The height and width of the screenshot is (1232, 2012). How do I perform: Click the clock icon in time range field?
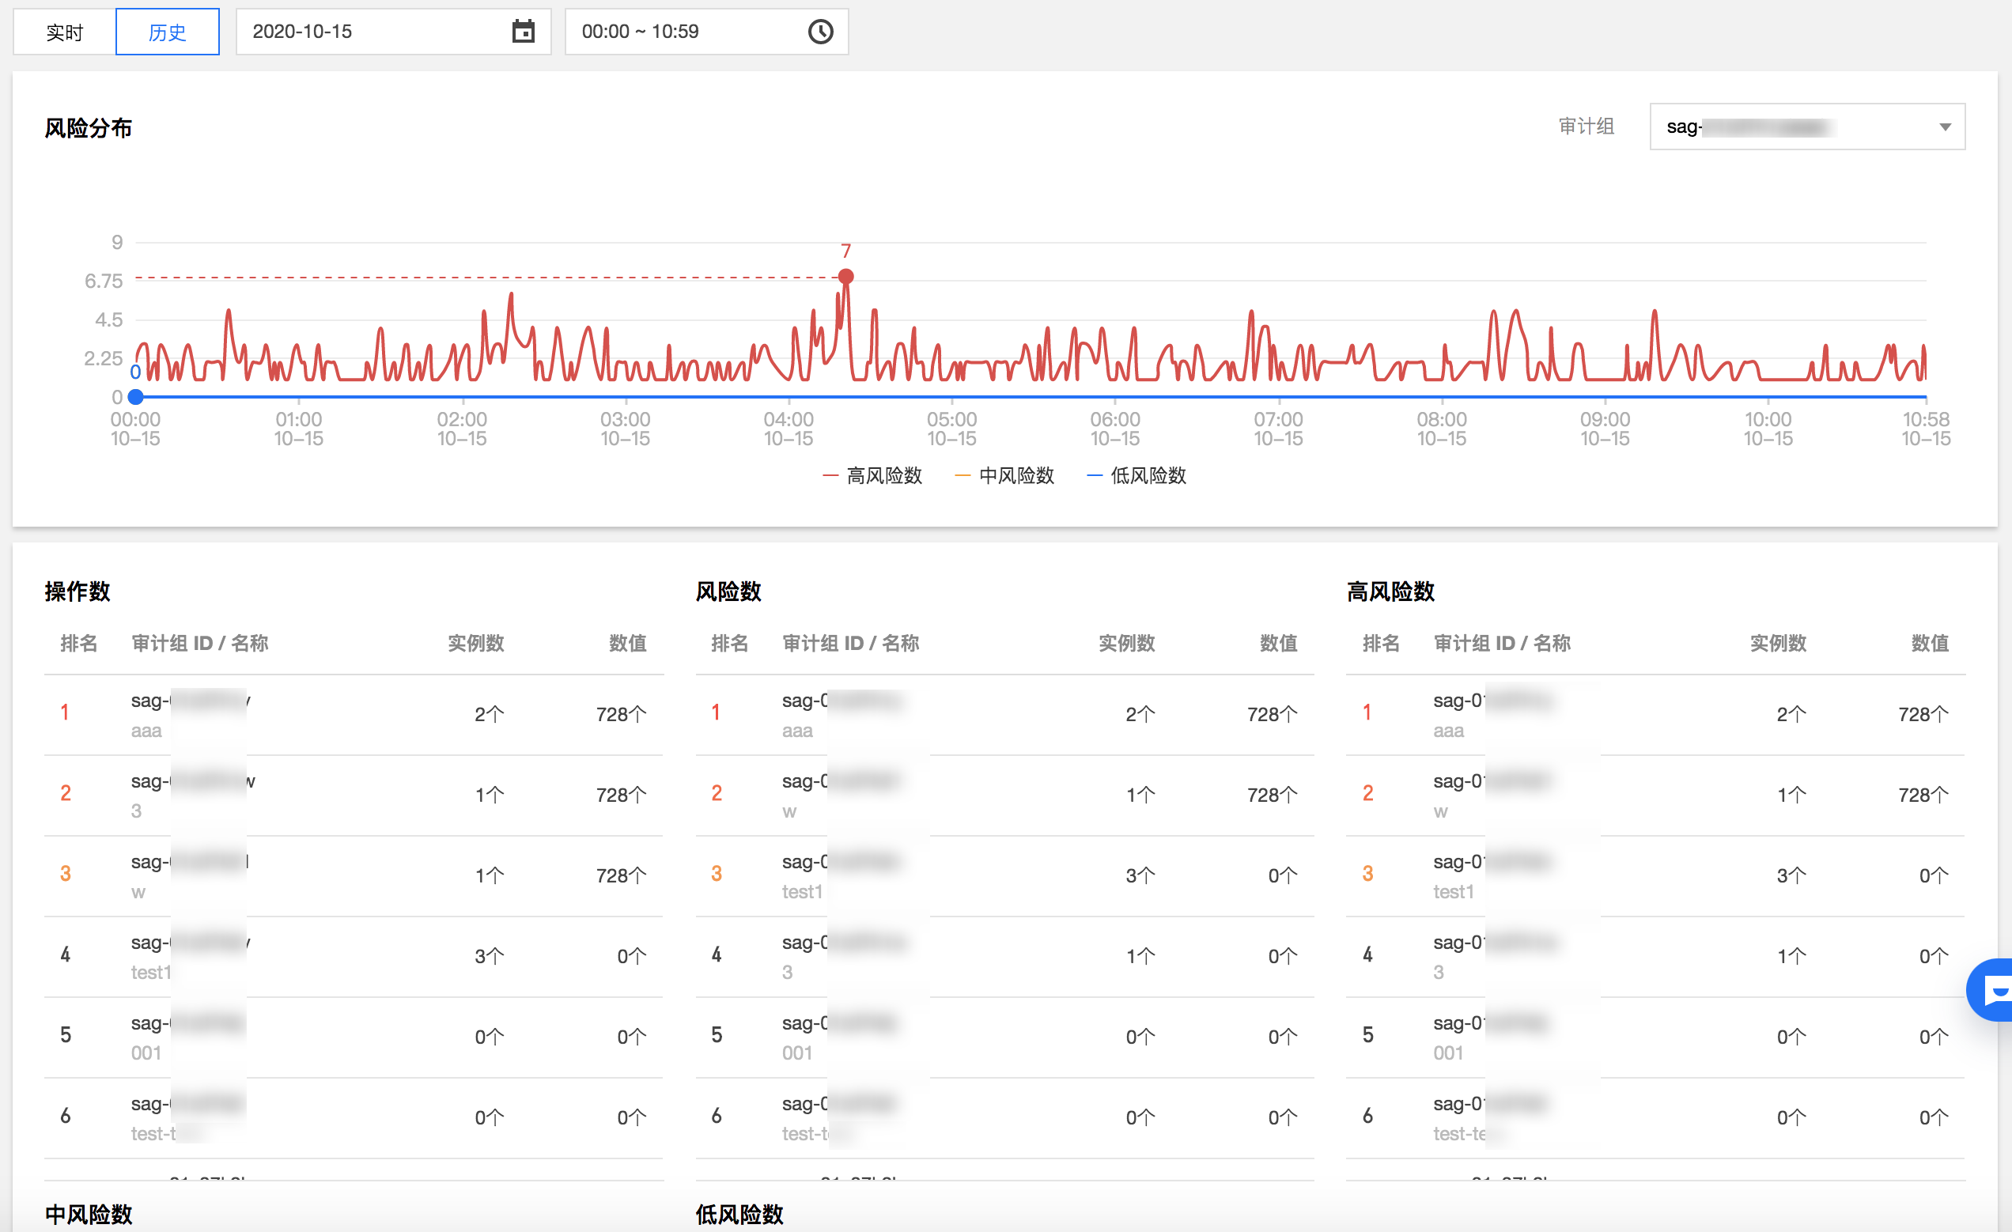tap(820, 32)
